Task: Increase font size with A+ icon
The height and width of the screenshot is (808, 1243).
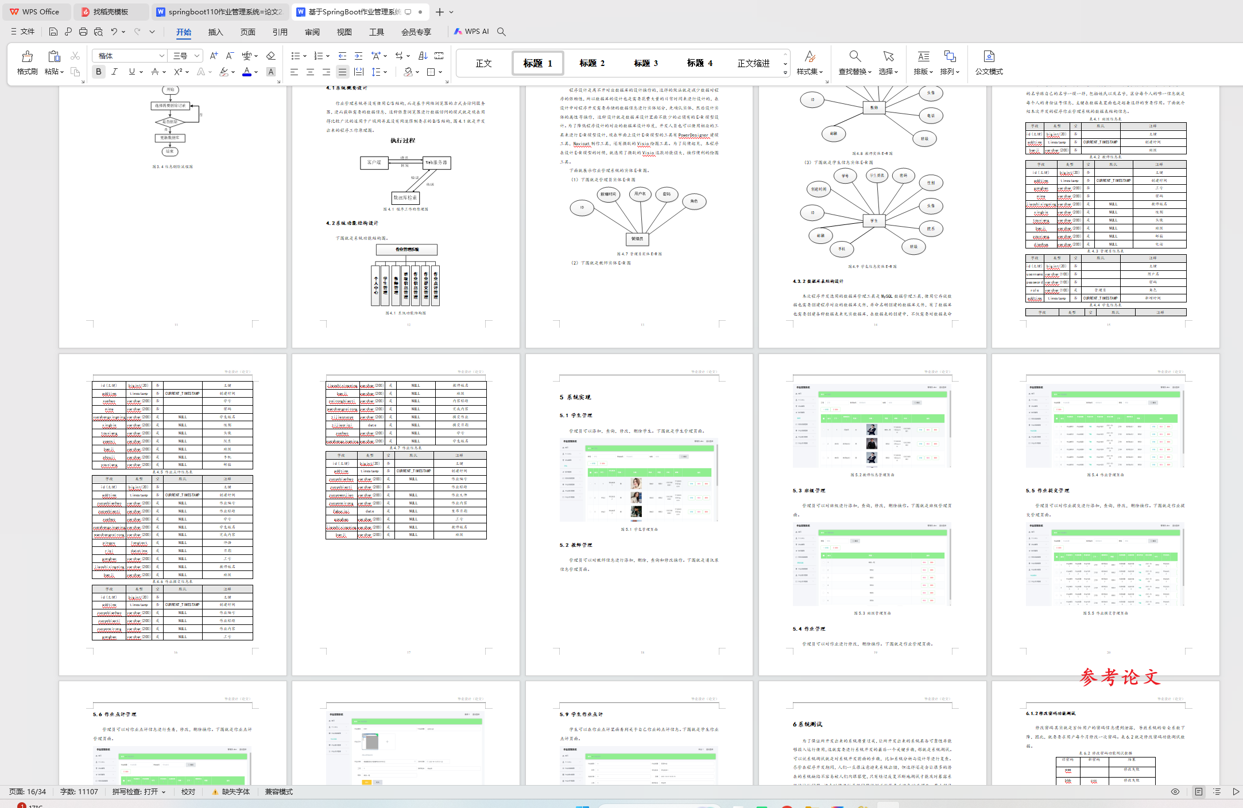Action: click(214, 56)
